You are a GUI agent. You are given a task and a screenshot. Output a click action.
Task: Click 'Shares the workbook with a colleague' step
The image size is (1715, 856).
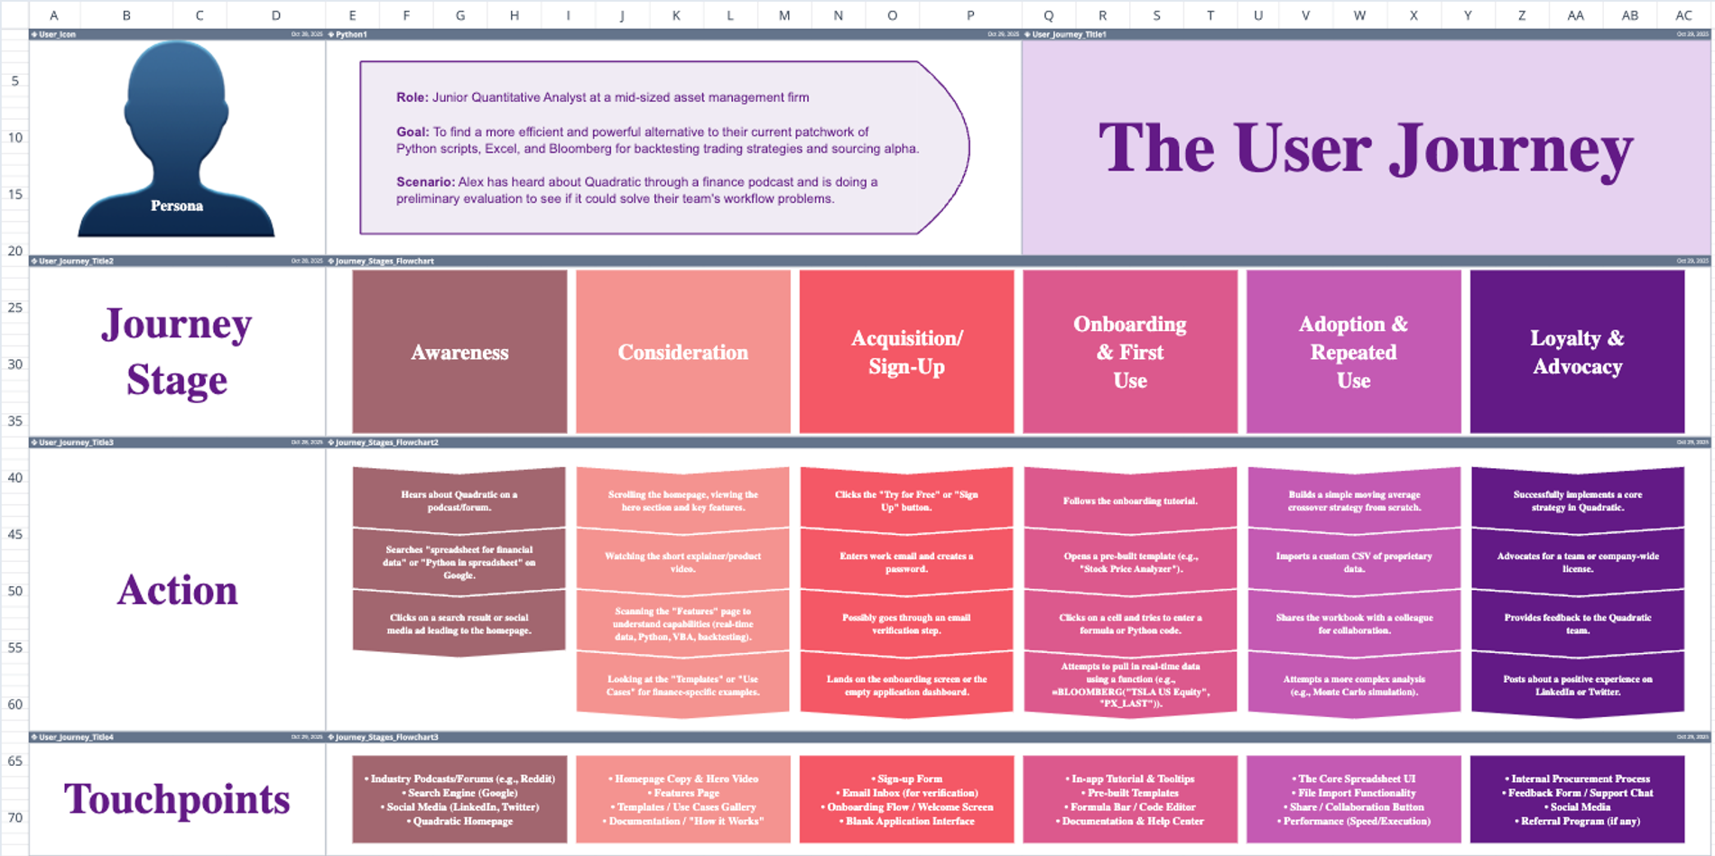click(1354, 624)
